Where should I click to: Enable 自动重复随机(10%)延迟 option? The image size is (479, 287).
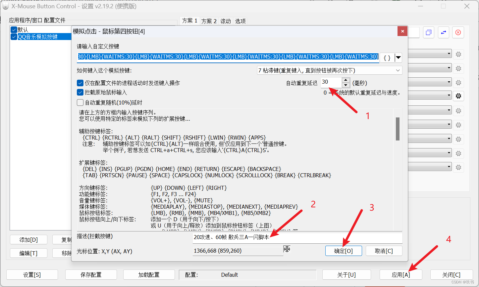(80, 102)
